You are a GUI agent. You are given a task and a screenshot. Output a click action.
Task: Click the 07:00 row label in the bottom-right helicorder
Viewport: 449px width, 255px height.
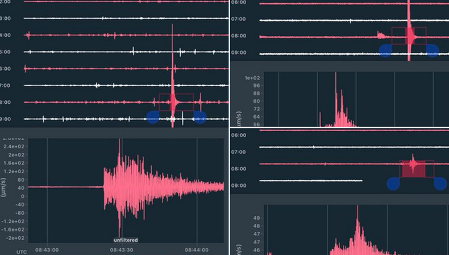pyautogui.click(x=239, y=152)
